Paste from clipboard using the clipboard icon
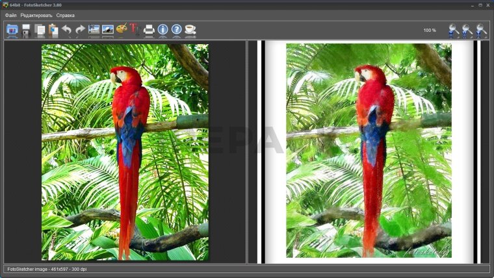The width and height of the screenshot is (494, 278). pos(53,29)
